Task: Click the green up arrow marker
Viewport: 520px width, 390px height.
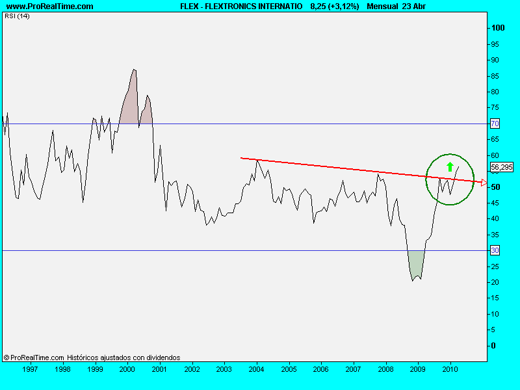Action: point(450,167)
